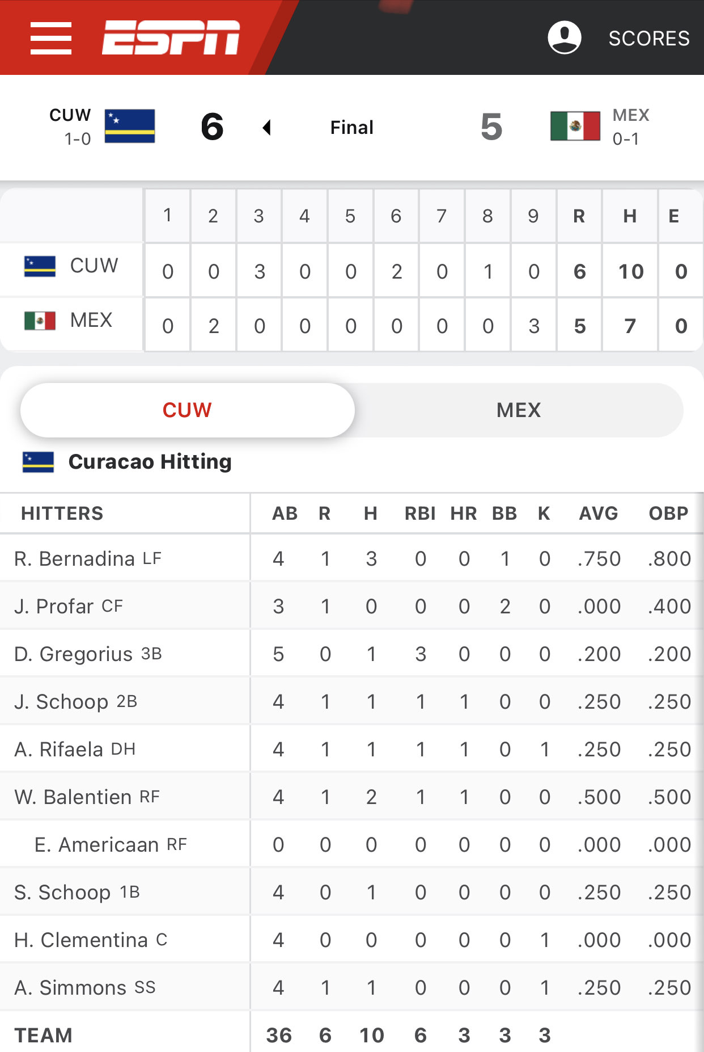Viewport: 704px width, 1052px height.
Task: Select the CUW box score tab
Action: click(x=187, y=410)
